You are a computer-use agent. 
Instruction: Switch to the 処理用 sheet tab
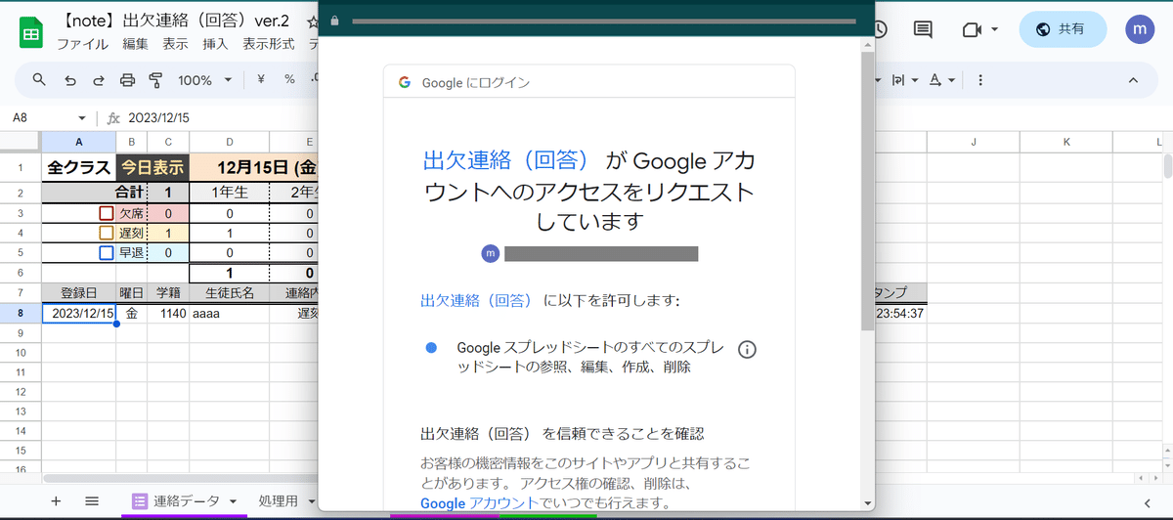pos(278,501)
